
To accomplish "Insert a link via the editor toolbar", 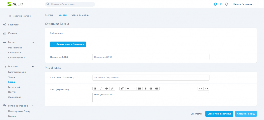I will (x=112, y=88).
